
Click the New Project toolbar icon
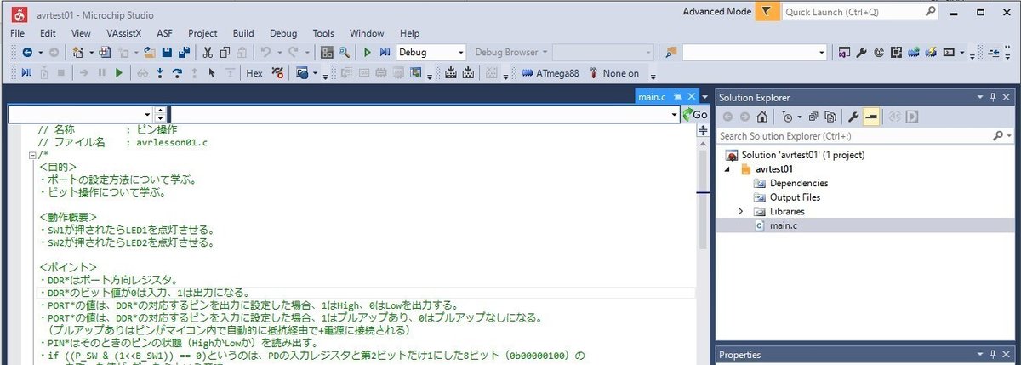pos(77,52)
